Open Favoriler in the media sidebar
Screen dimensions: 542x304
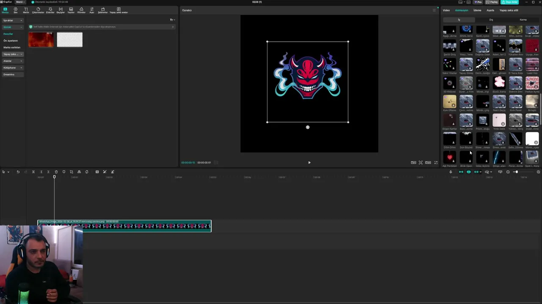pyautogui.click(x=8, y=34)
